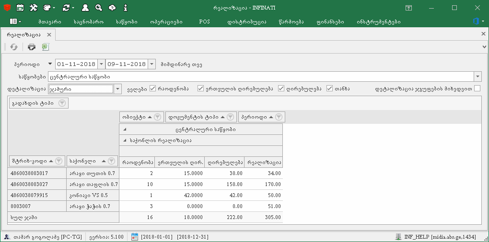Open მთავარი menu
The image size is (489, 242).
click(x=50, y=22)
